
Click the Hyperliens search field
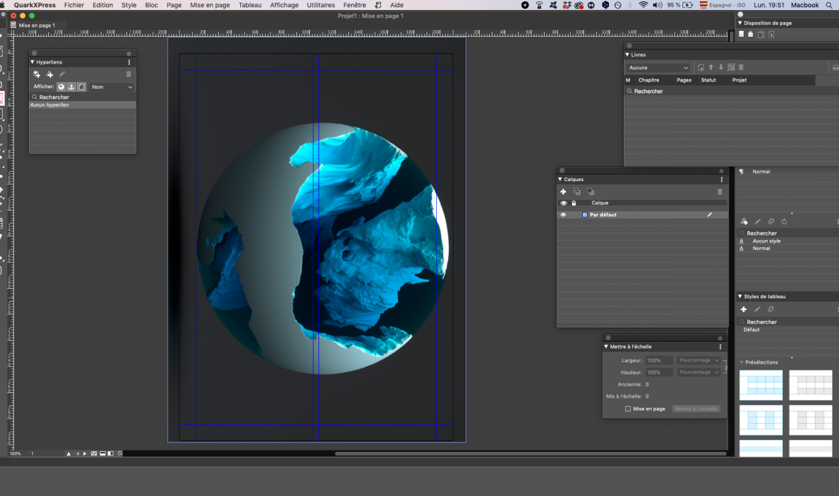point(82,97)
